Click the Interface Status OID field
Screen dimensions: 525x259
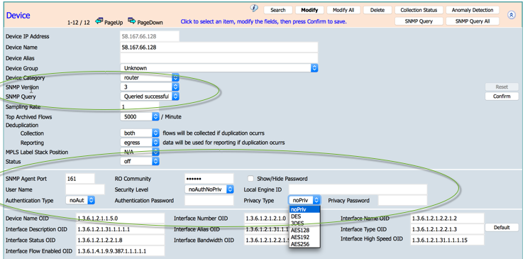point(121,241)
